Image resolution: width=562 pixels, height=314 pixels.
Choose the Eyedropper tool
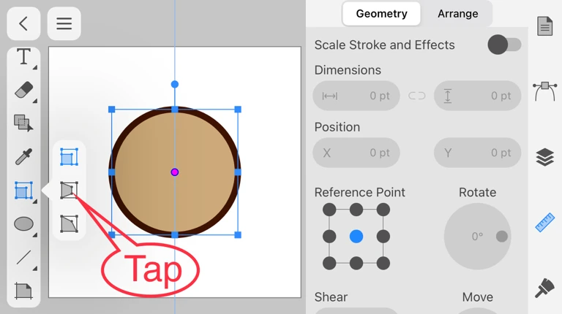(x=23, y=156)
